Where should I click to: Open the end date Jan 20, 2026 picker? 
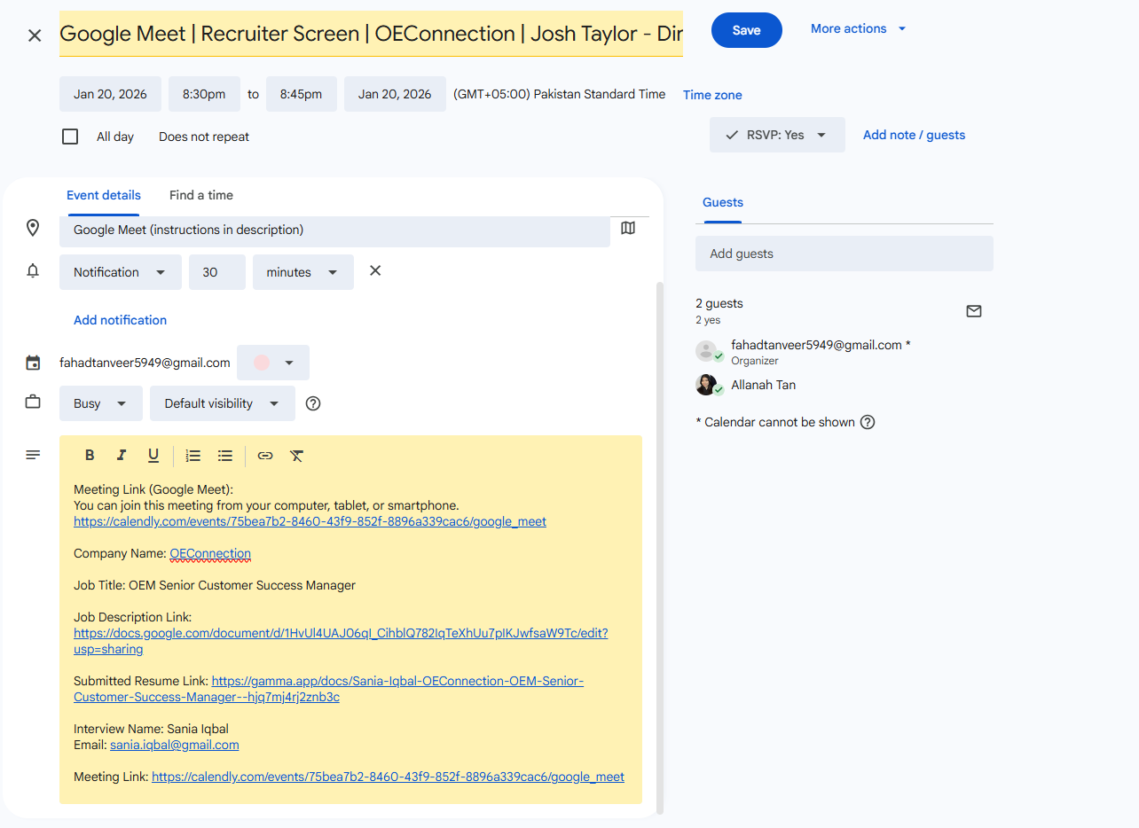pos(395,94)
